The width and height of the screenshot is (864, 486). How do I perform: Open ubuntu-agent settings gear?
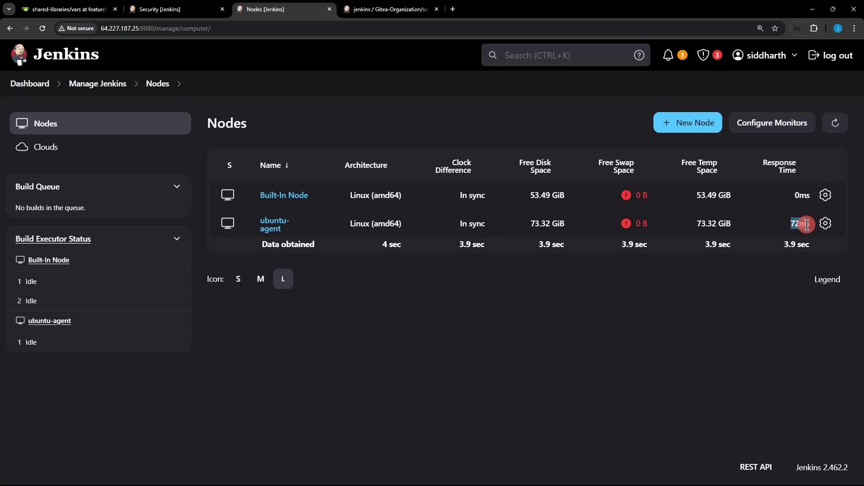825,224
